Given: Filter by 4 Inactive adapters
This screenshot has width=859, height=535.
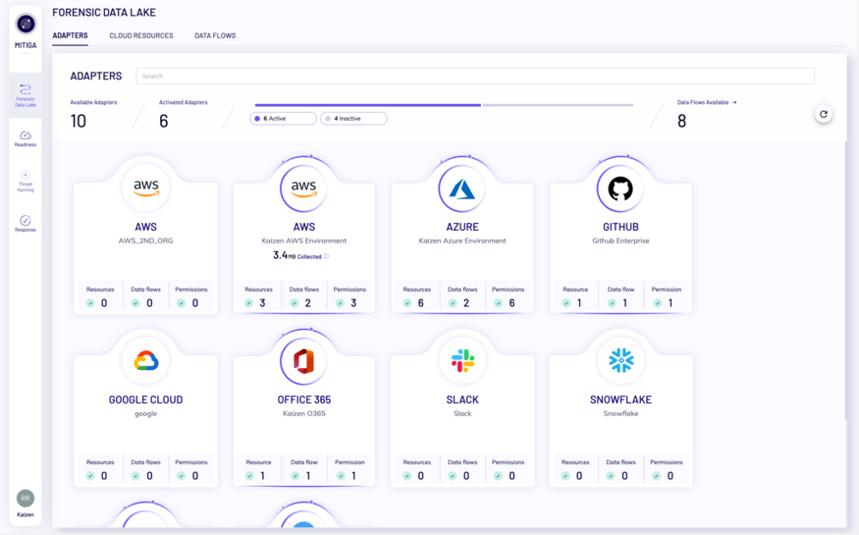Looking at the screenshot, I should [x=353, y=118].
